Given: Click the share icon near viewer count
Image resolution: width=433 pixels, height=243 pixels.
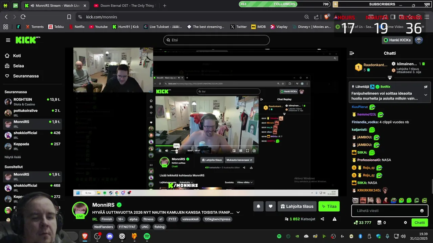Looking at the screenshot, I should coord(322,219).
